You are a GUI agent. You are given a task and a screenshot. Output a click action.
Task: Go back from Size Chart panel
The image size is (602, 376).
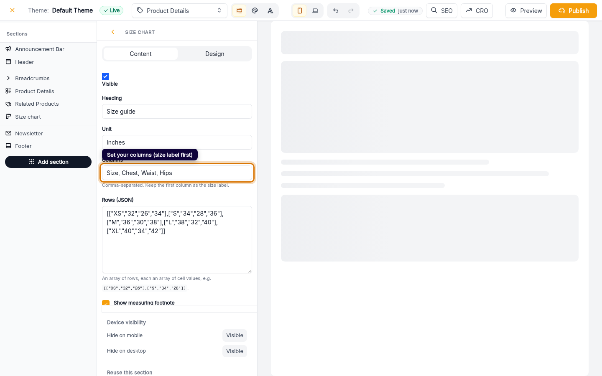point(112,32)
